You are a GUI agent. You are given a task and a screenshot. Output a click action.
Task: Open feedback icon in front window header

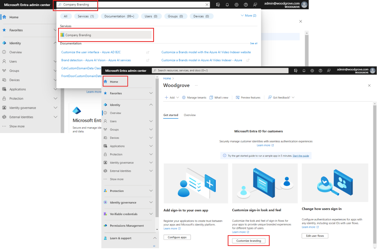328,70
